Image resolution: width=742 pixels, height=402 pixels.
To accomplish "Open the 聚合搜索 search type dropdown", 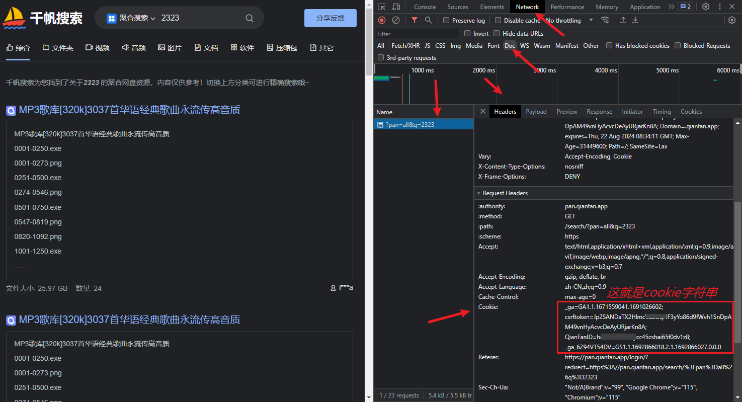I will (x=131, y=18).
